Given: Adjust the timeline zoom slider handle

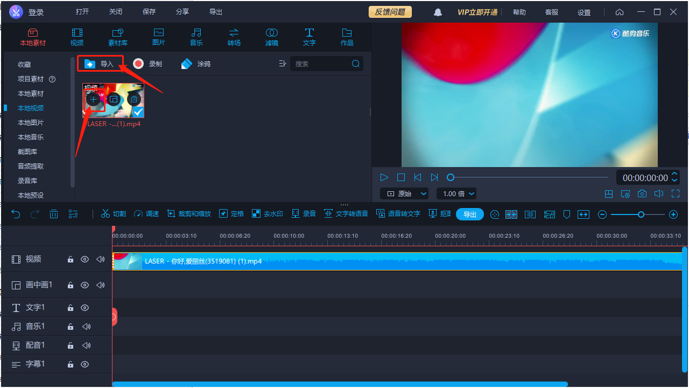Looking at the screenshot, I should coord(641,214).
